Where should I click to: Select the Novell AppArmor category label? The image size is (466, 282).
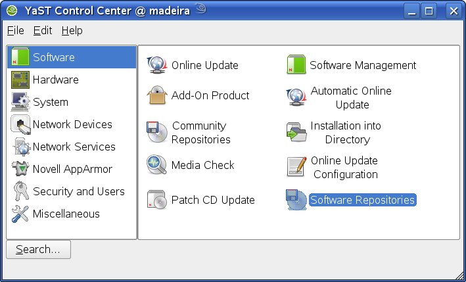click(x=72, y=169)
